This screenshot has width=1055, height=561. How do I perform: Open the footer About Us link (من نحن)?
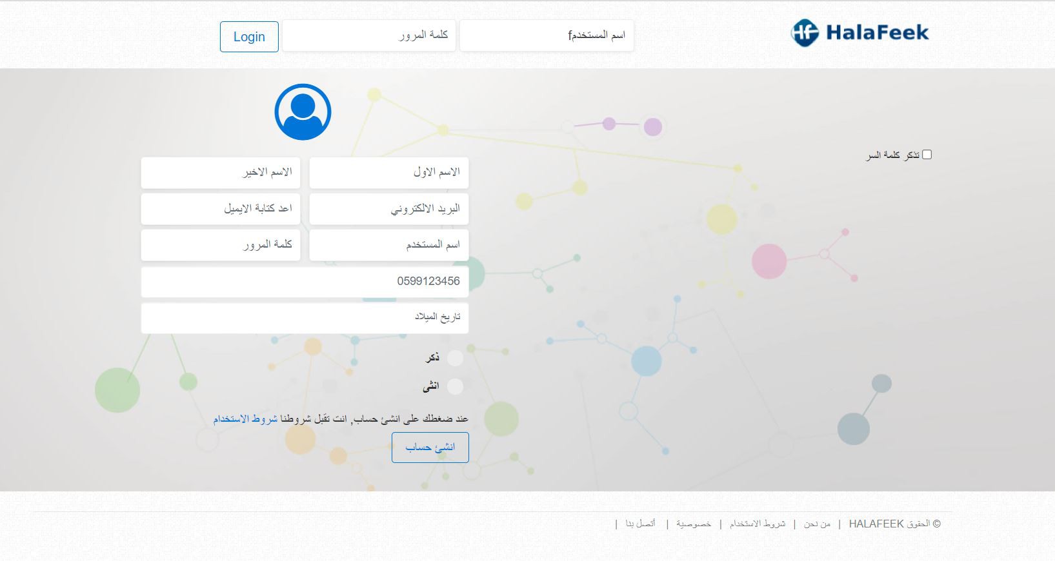(x=817, y=524)
